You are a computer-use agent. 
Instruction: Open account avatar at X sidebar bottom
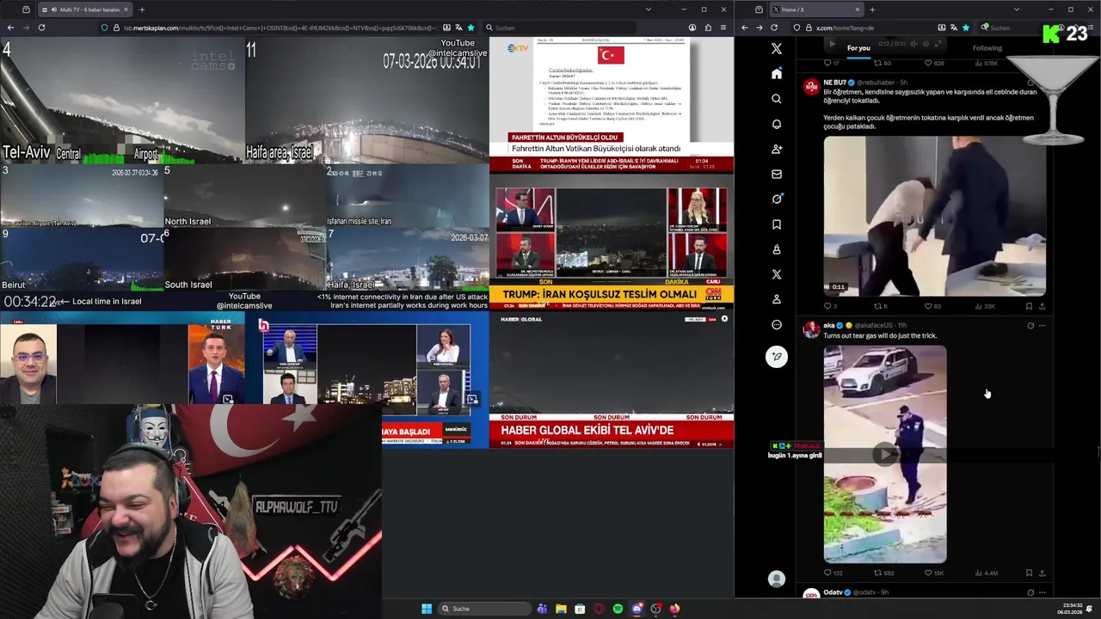point(777,579)
